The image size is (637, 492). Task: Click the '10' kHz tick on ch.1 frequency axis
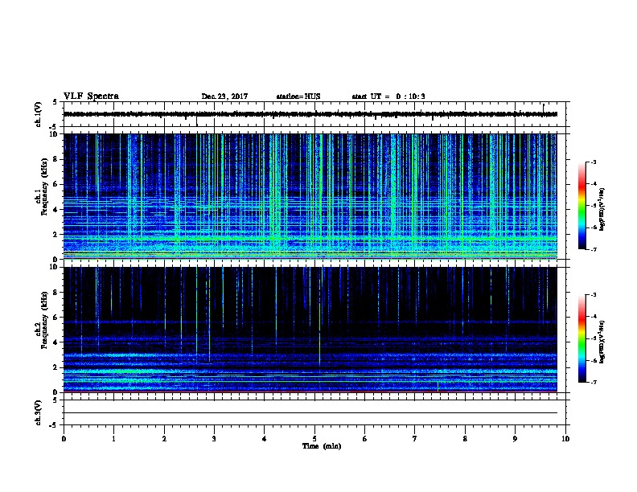coord(55,134)
